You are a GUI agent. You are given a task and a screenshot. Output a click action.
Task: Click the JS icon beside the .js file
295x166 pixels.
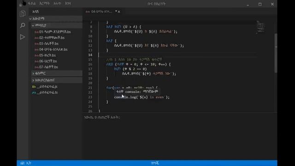(34, 87)
